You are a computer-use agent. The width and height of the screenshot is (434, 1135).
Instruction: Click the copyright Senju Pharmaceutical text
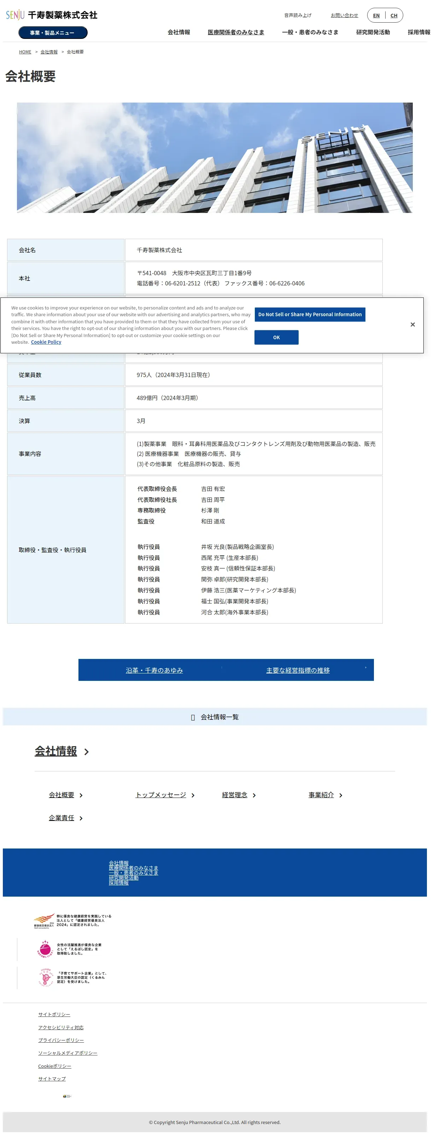(x=215, y=1122)
